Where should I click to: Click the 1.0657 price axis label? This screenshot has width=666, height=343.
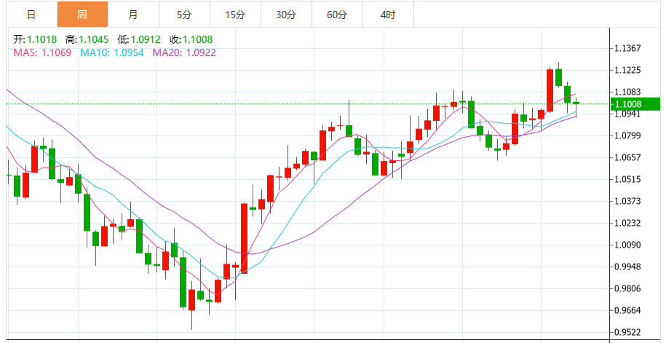coord(628,157)
